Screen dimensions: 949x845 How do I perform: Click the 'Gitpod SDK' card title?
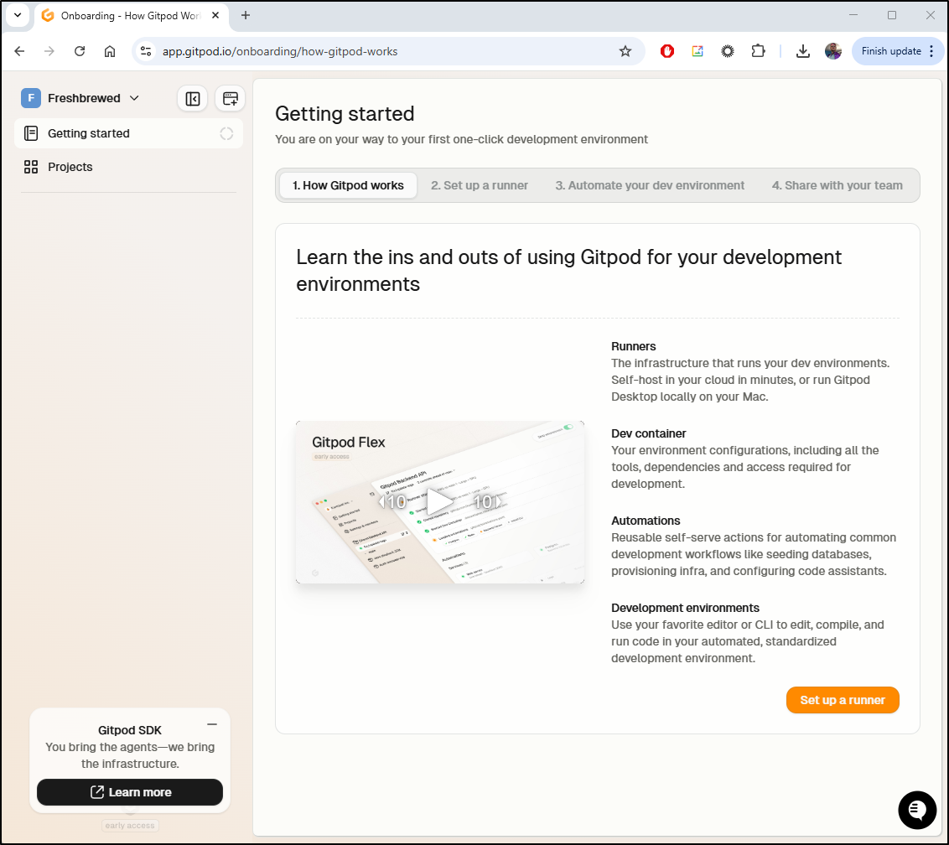pyautogui.click(x=129, y=730)
